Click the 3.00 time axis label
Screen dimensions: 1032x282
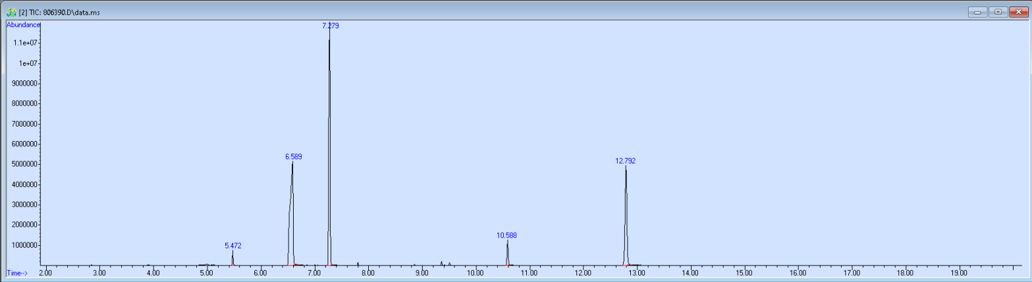(x=99, y=273)
